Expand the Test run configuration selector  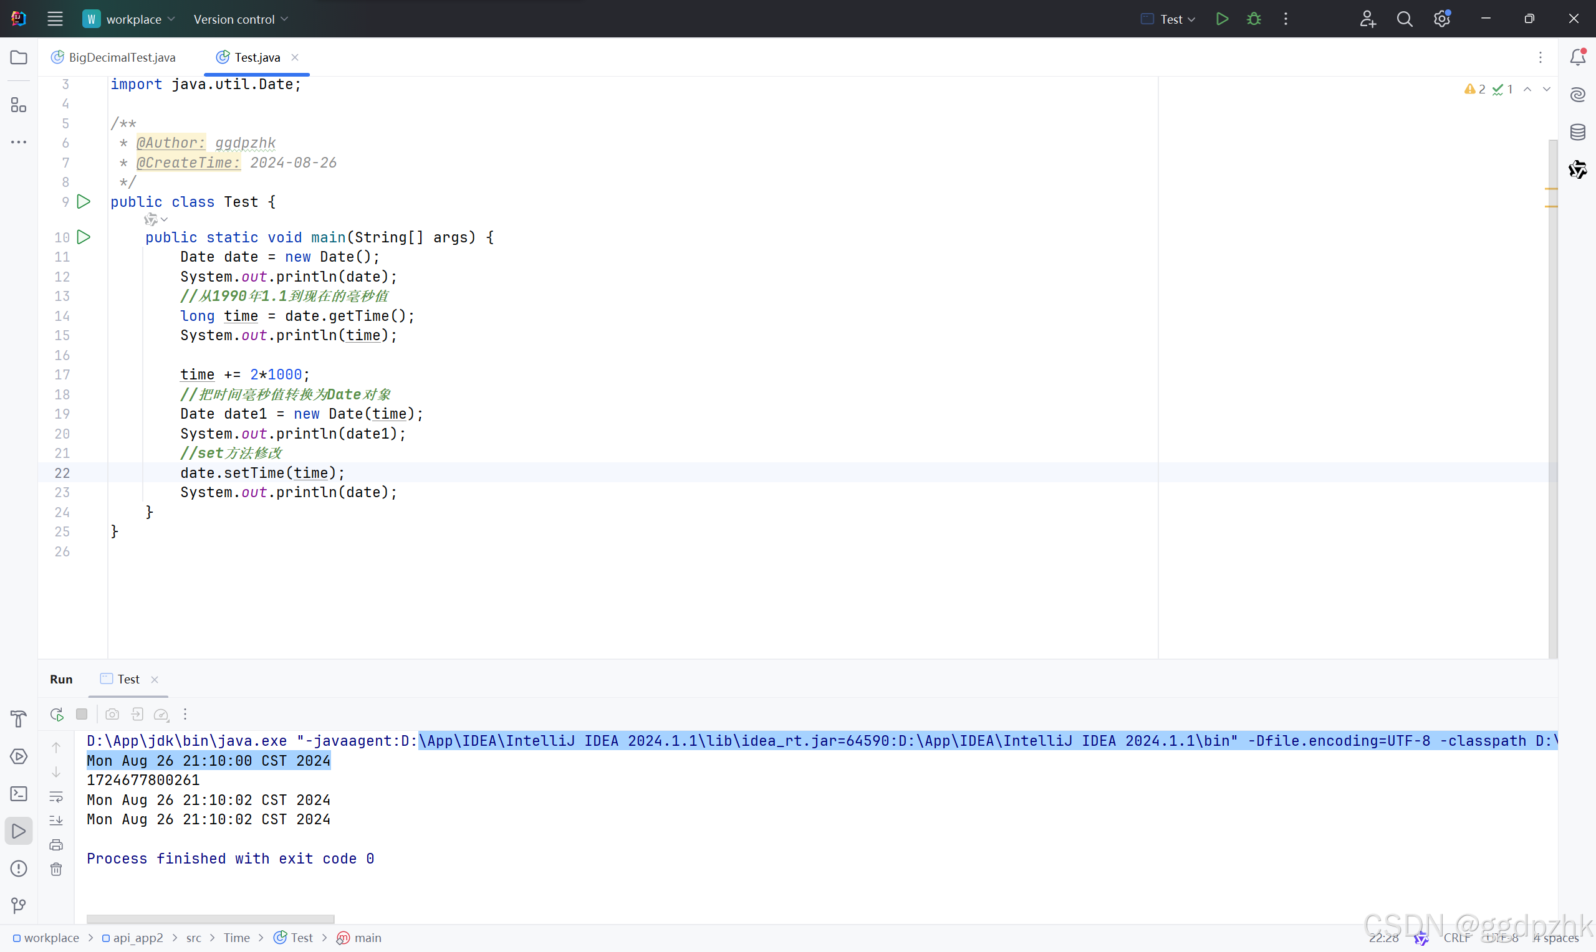coord(1167,19)
